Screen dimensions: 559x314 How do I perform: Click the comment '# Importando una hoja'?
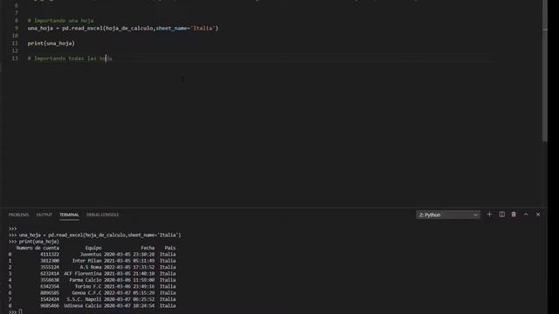coord(60,21)
